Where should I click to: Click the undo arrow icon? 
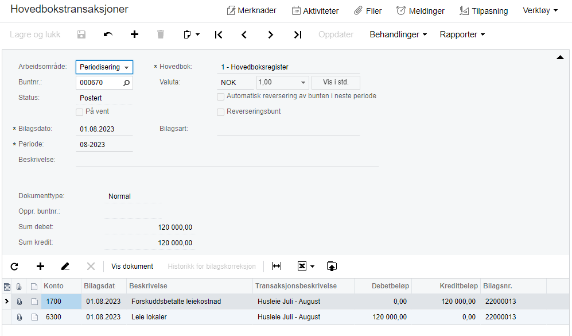tap(108, 34)
